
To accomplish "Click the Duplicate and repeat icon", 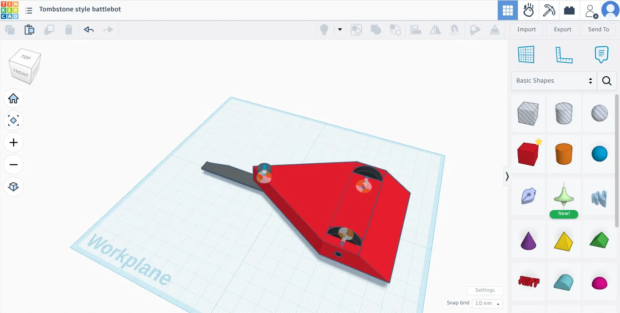I will (49, 30).
